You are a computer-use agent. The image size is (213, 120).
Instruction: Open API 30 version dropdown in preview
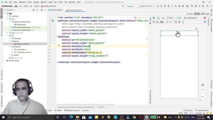click(x=179, y=18)
